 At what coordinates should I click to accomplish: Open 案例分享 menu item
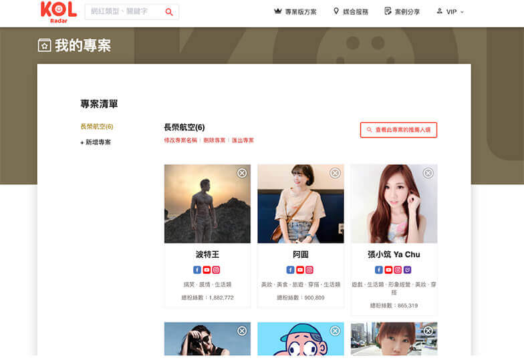pyautogui.click(x=402, y=12)
